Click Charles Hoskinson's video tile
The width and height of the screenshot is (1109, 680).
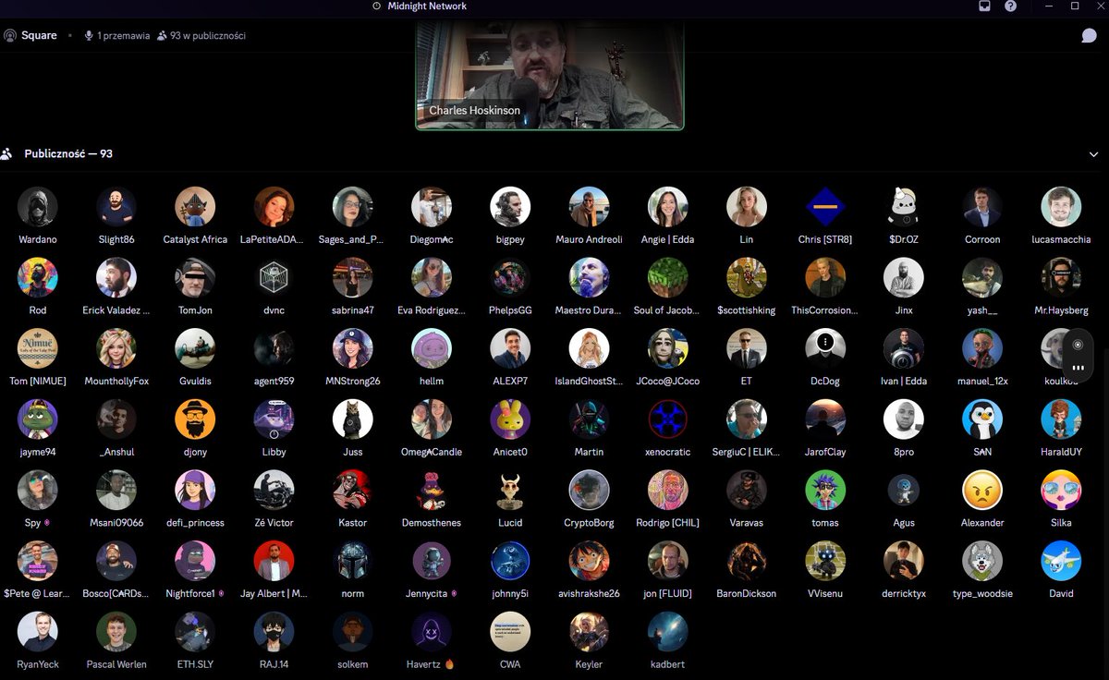coord(550,74)
